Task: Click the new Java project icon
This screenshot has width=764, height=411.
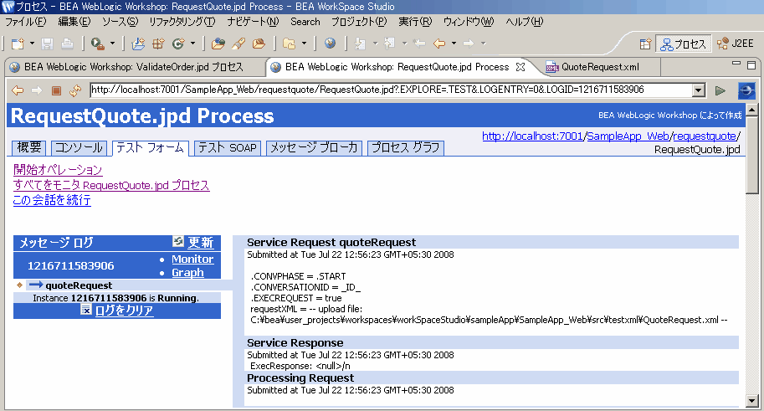Action: [x=138, y=44]
